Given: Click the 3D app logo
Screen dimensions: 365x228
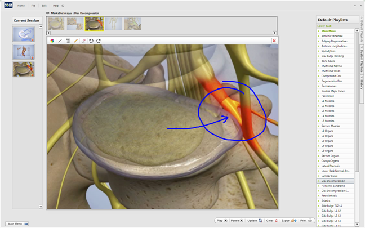Looking at the screenshot, I should click(8, 6).
